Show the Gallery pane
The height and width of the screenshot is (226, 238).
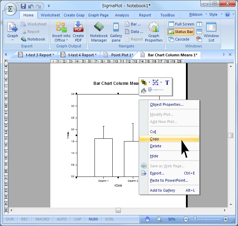click(116, 32)
